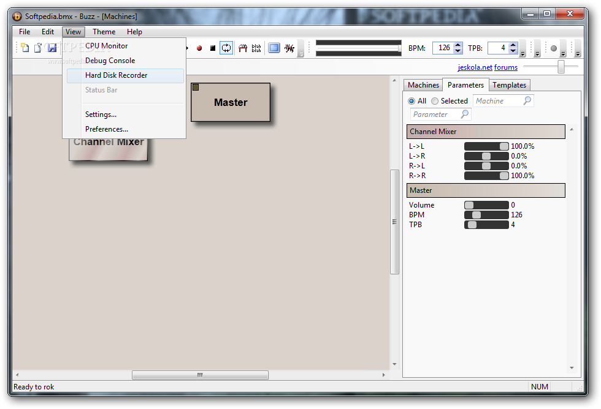Click the magnifier in Parameter search box
601x409 pixels.
point(465,114)
